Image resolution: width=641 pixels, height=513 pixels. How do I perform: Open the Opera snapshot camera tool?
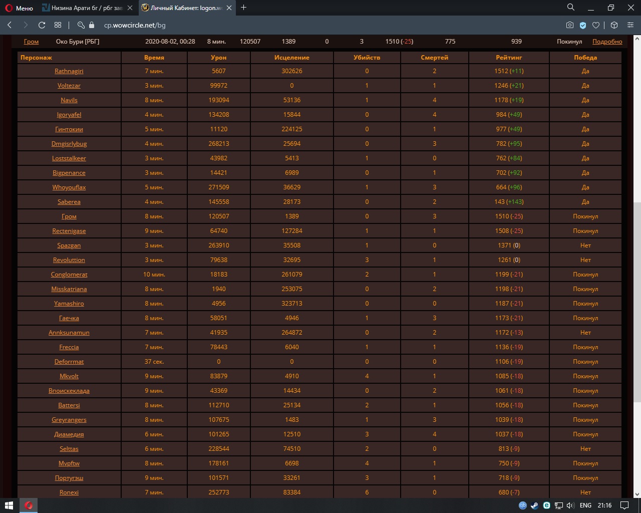coord(569,25)
